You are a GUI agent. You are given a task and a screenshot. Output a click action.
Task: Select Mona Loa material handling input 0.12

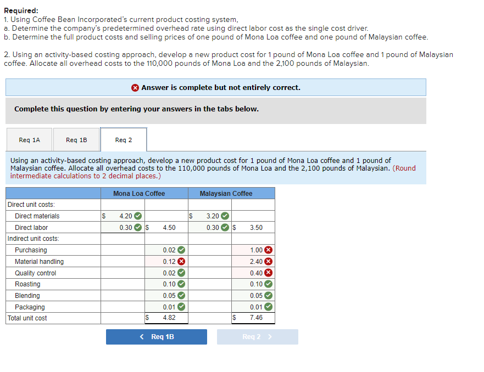[x=166, y=261]
